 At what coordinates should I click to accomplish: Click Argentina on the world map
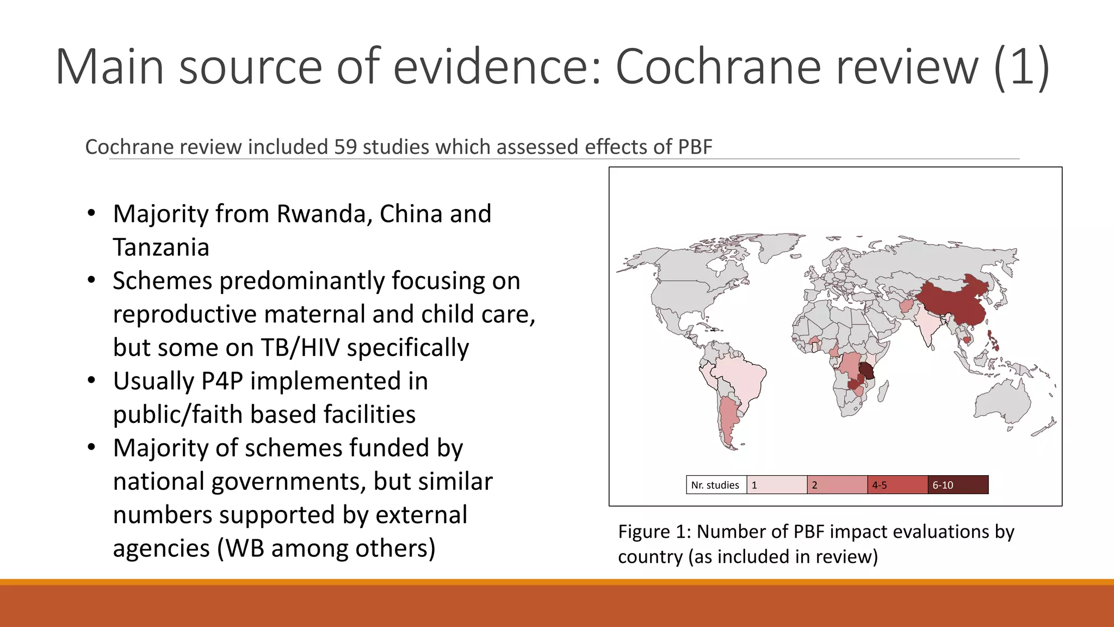click(x=728, y=420)
